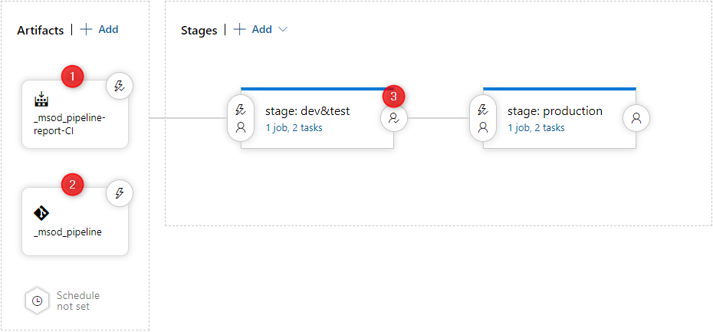Select the _msod_pipeline-report-CI artifact name
The width and height of the screenshot is (713, 332).
pos(70,123)
